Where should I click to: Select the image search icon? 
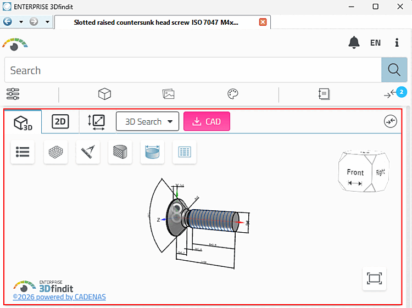(x=169, y=94)
